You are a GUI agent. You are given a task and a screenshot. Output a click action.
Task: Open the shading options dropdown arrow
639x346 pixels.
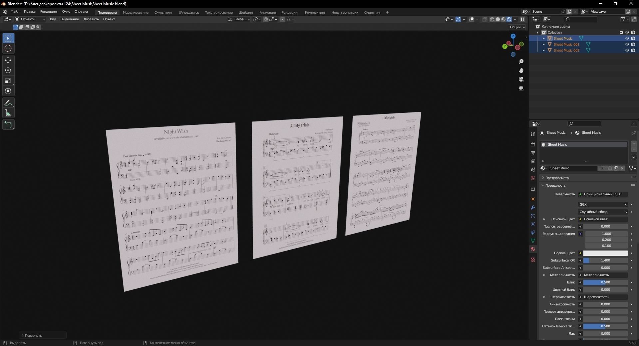point(515,19)
